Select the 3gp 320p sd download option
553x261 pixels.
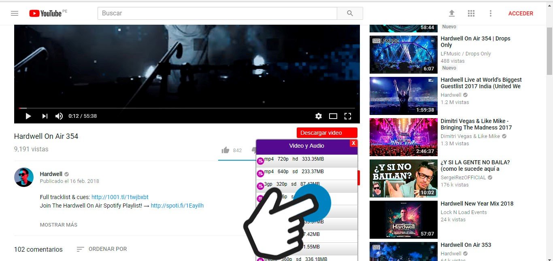[307, 186]
